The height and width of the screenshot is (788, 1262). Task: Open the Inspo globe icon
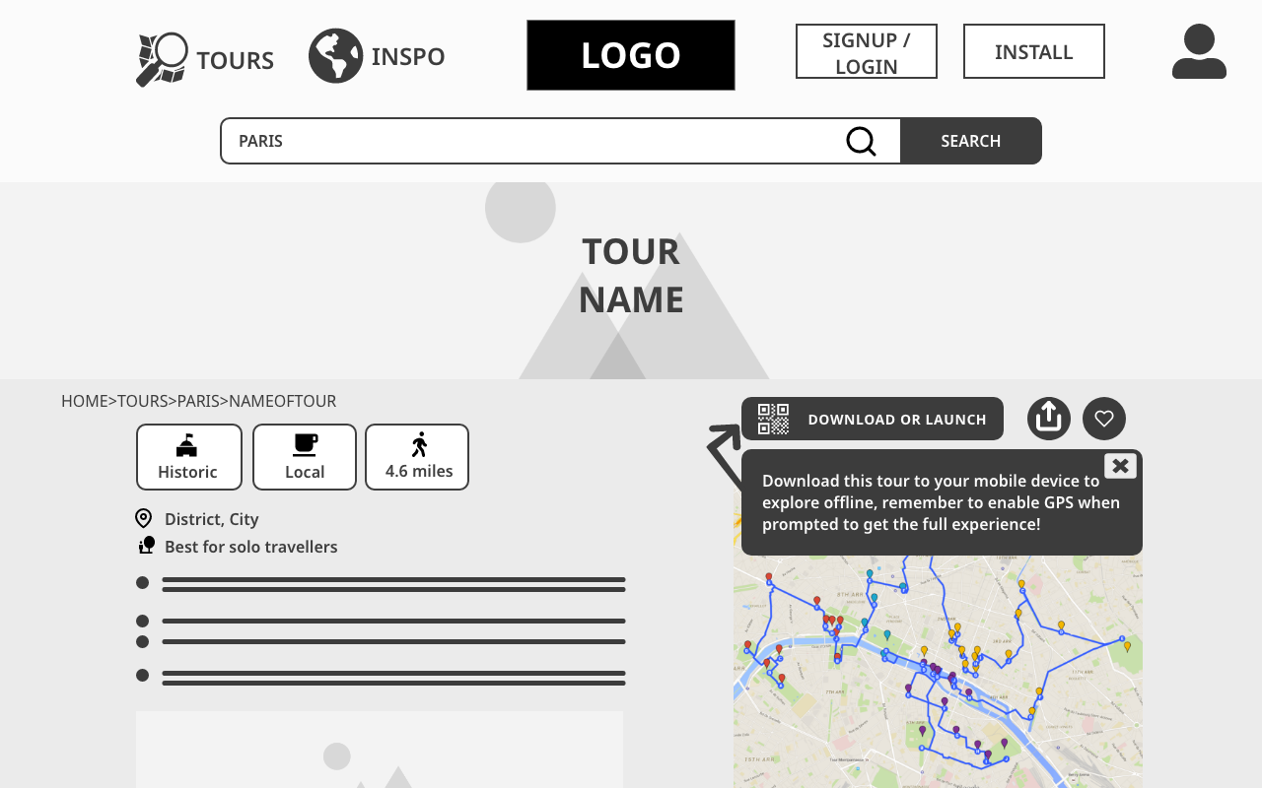pyautogui.click(x=335, y=56)
